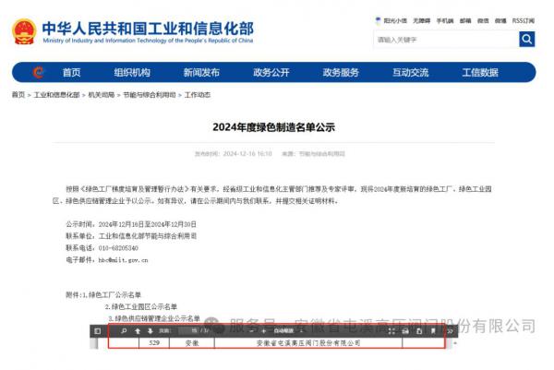
Task: Select the 工信数据 navigation tab
Action: tap(480, 72)
